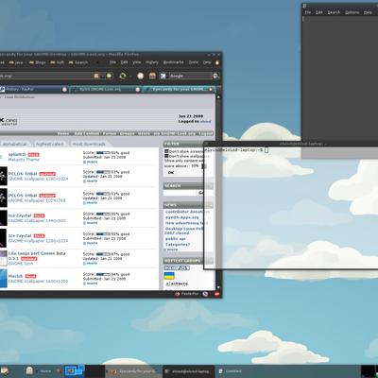
Task: Click the Forum link in site navigation
Action: [110, 133]
